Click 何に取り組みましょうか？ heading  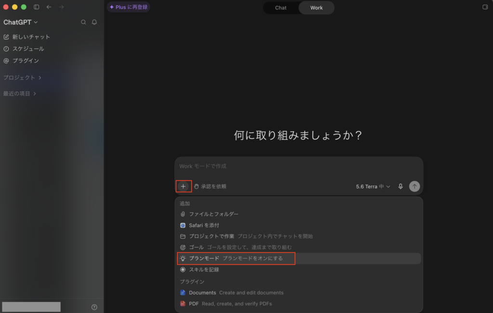tap(298, 135)
